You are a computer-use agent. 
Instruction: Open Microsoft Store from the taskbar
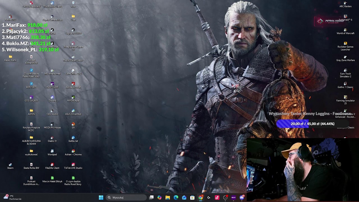192,198
